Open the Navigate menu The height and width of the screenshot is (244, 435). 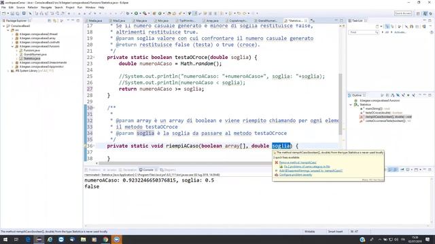(x=46, y=7)
